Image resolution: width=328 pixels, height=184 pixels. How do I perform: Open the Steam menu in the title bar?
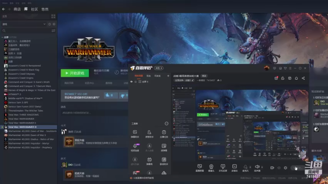5,3
